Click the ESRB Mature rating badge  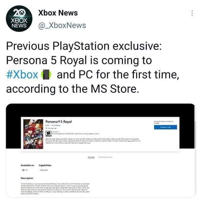[49, 134]
